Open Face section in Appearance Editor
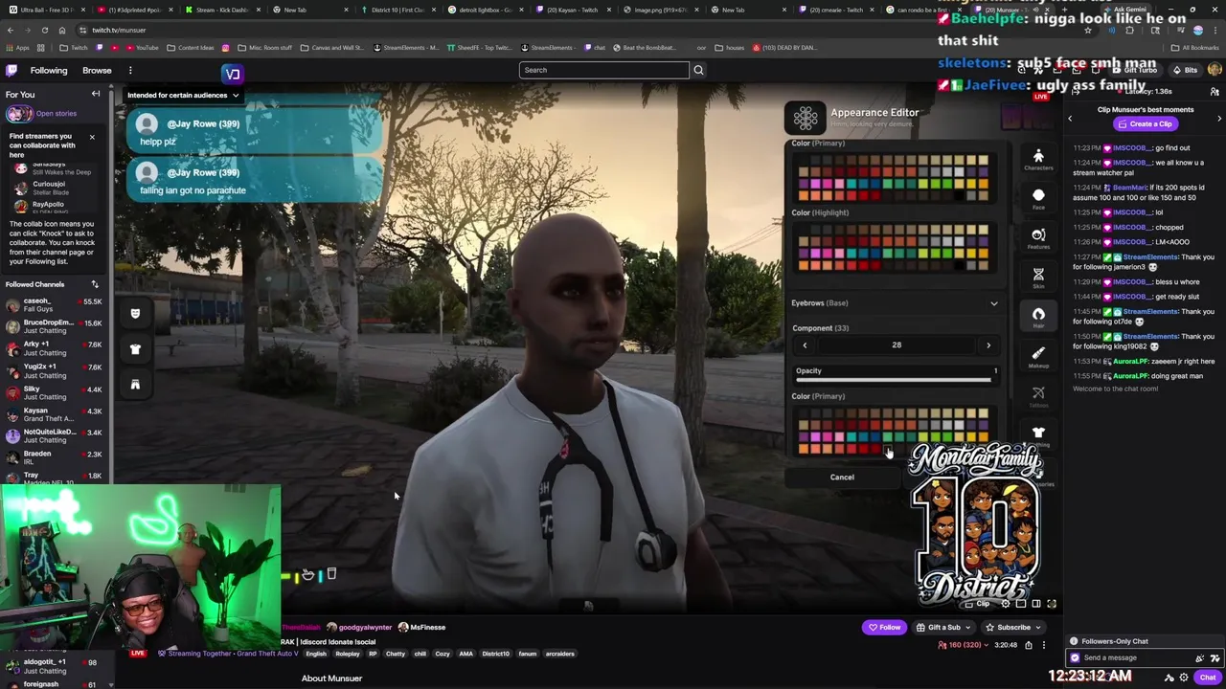 1038,199
